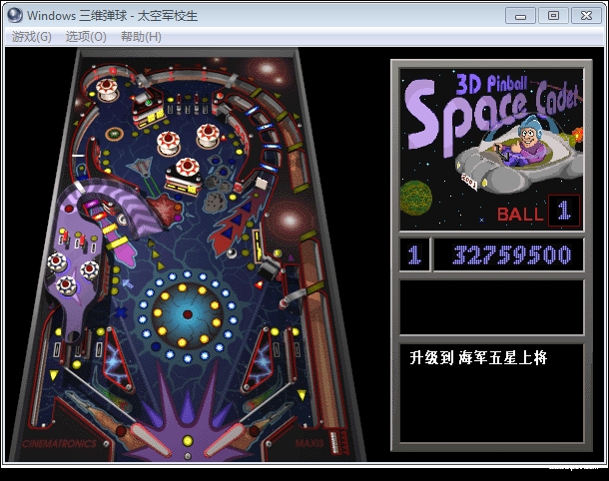Click the top-left corner bumper
Viewport: 609px width, 481px height.
pyautogui.click(x=107, y=88)
